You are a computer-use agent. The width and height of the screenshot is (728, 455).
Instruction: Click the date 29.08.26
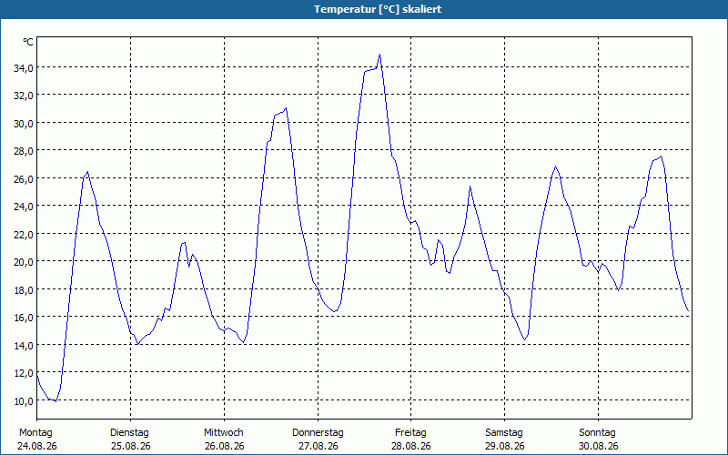(505, 446)
